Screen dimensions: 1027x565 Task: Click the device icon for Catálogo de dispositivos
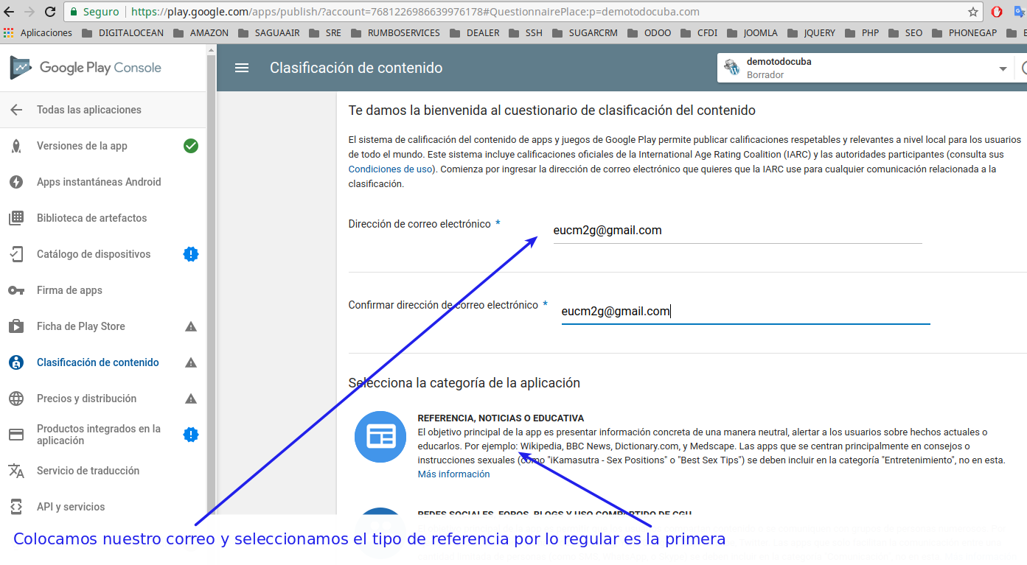pos(16,254)
